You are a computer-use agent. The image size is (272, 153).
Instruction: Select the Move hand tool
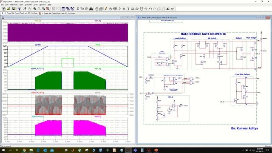coord(142,9)
